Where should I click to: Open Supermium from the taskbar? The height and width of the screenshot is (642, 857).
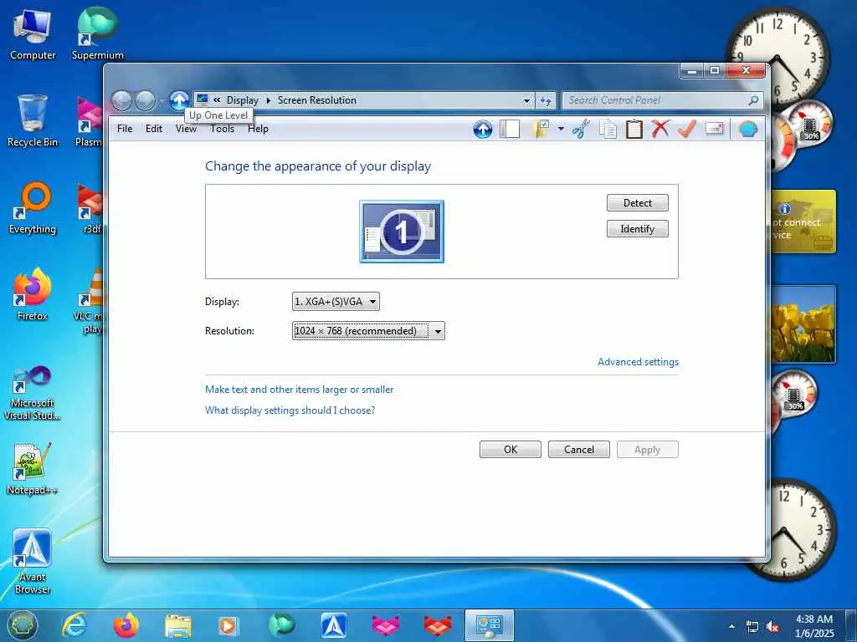[x=281, y=625]
